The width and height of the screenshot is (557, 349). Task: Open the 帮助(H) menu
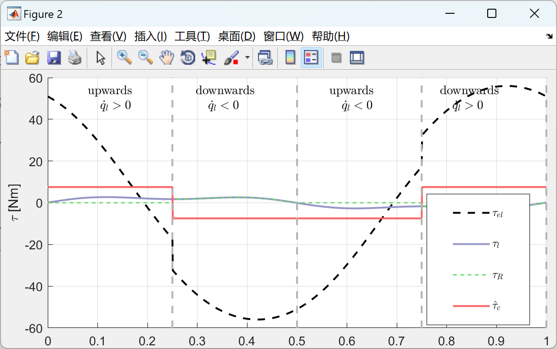[331, 36]
